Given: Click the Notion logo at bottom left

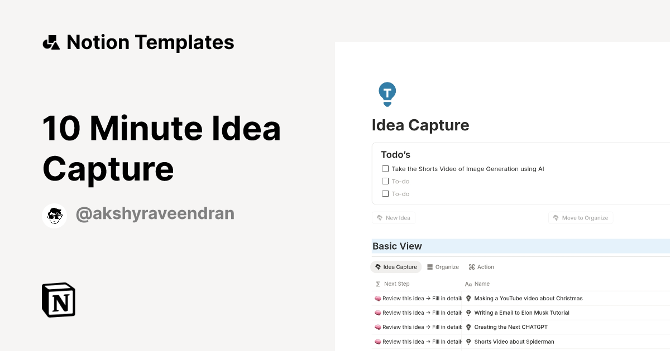Looking at the screenshot, I should click(58, 300).
